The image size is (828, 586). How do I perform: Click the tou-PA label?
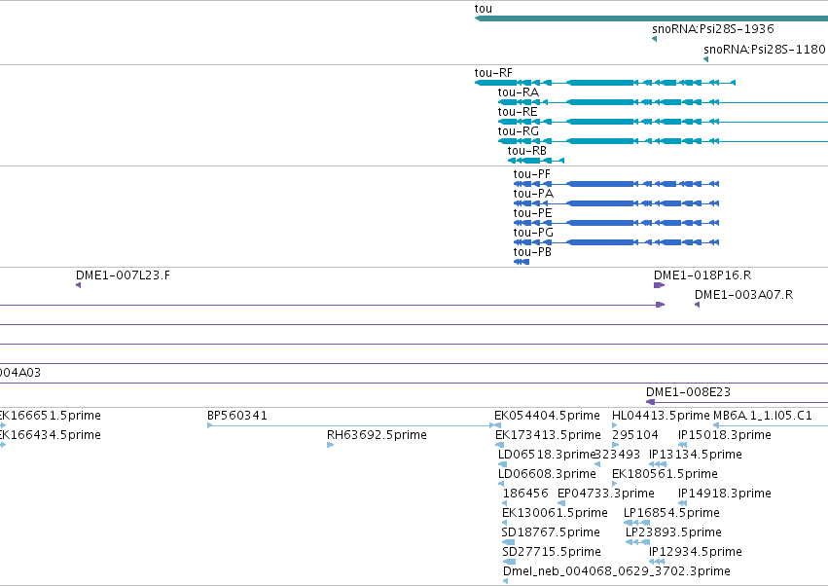(533, 194)
